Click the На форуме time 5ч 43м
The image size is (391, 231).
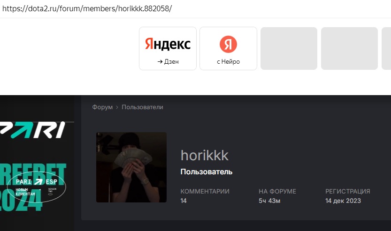269,201
